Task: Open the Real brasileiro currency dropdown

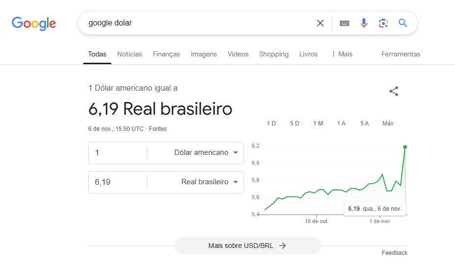Action: click(x=209, y=182)
